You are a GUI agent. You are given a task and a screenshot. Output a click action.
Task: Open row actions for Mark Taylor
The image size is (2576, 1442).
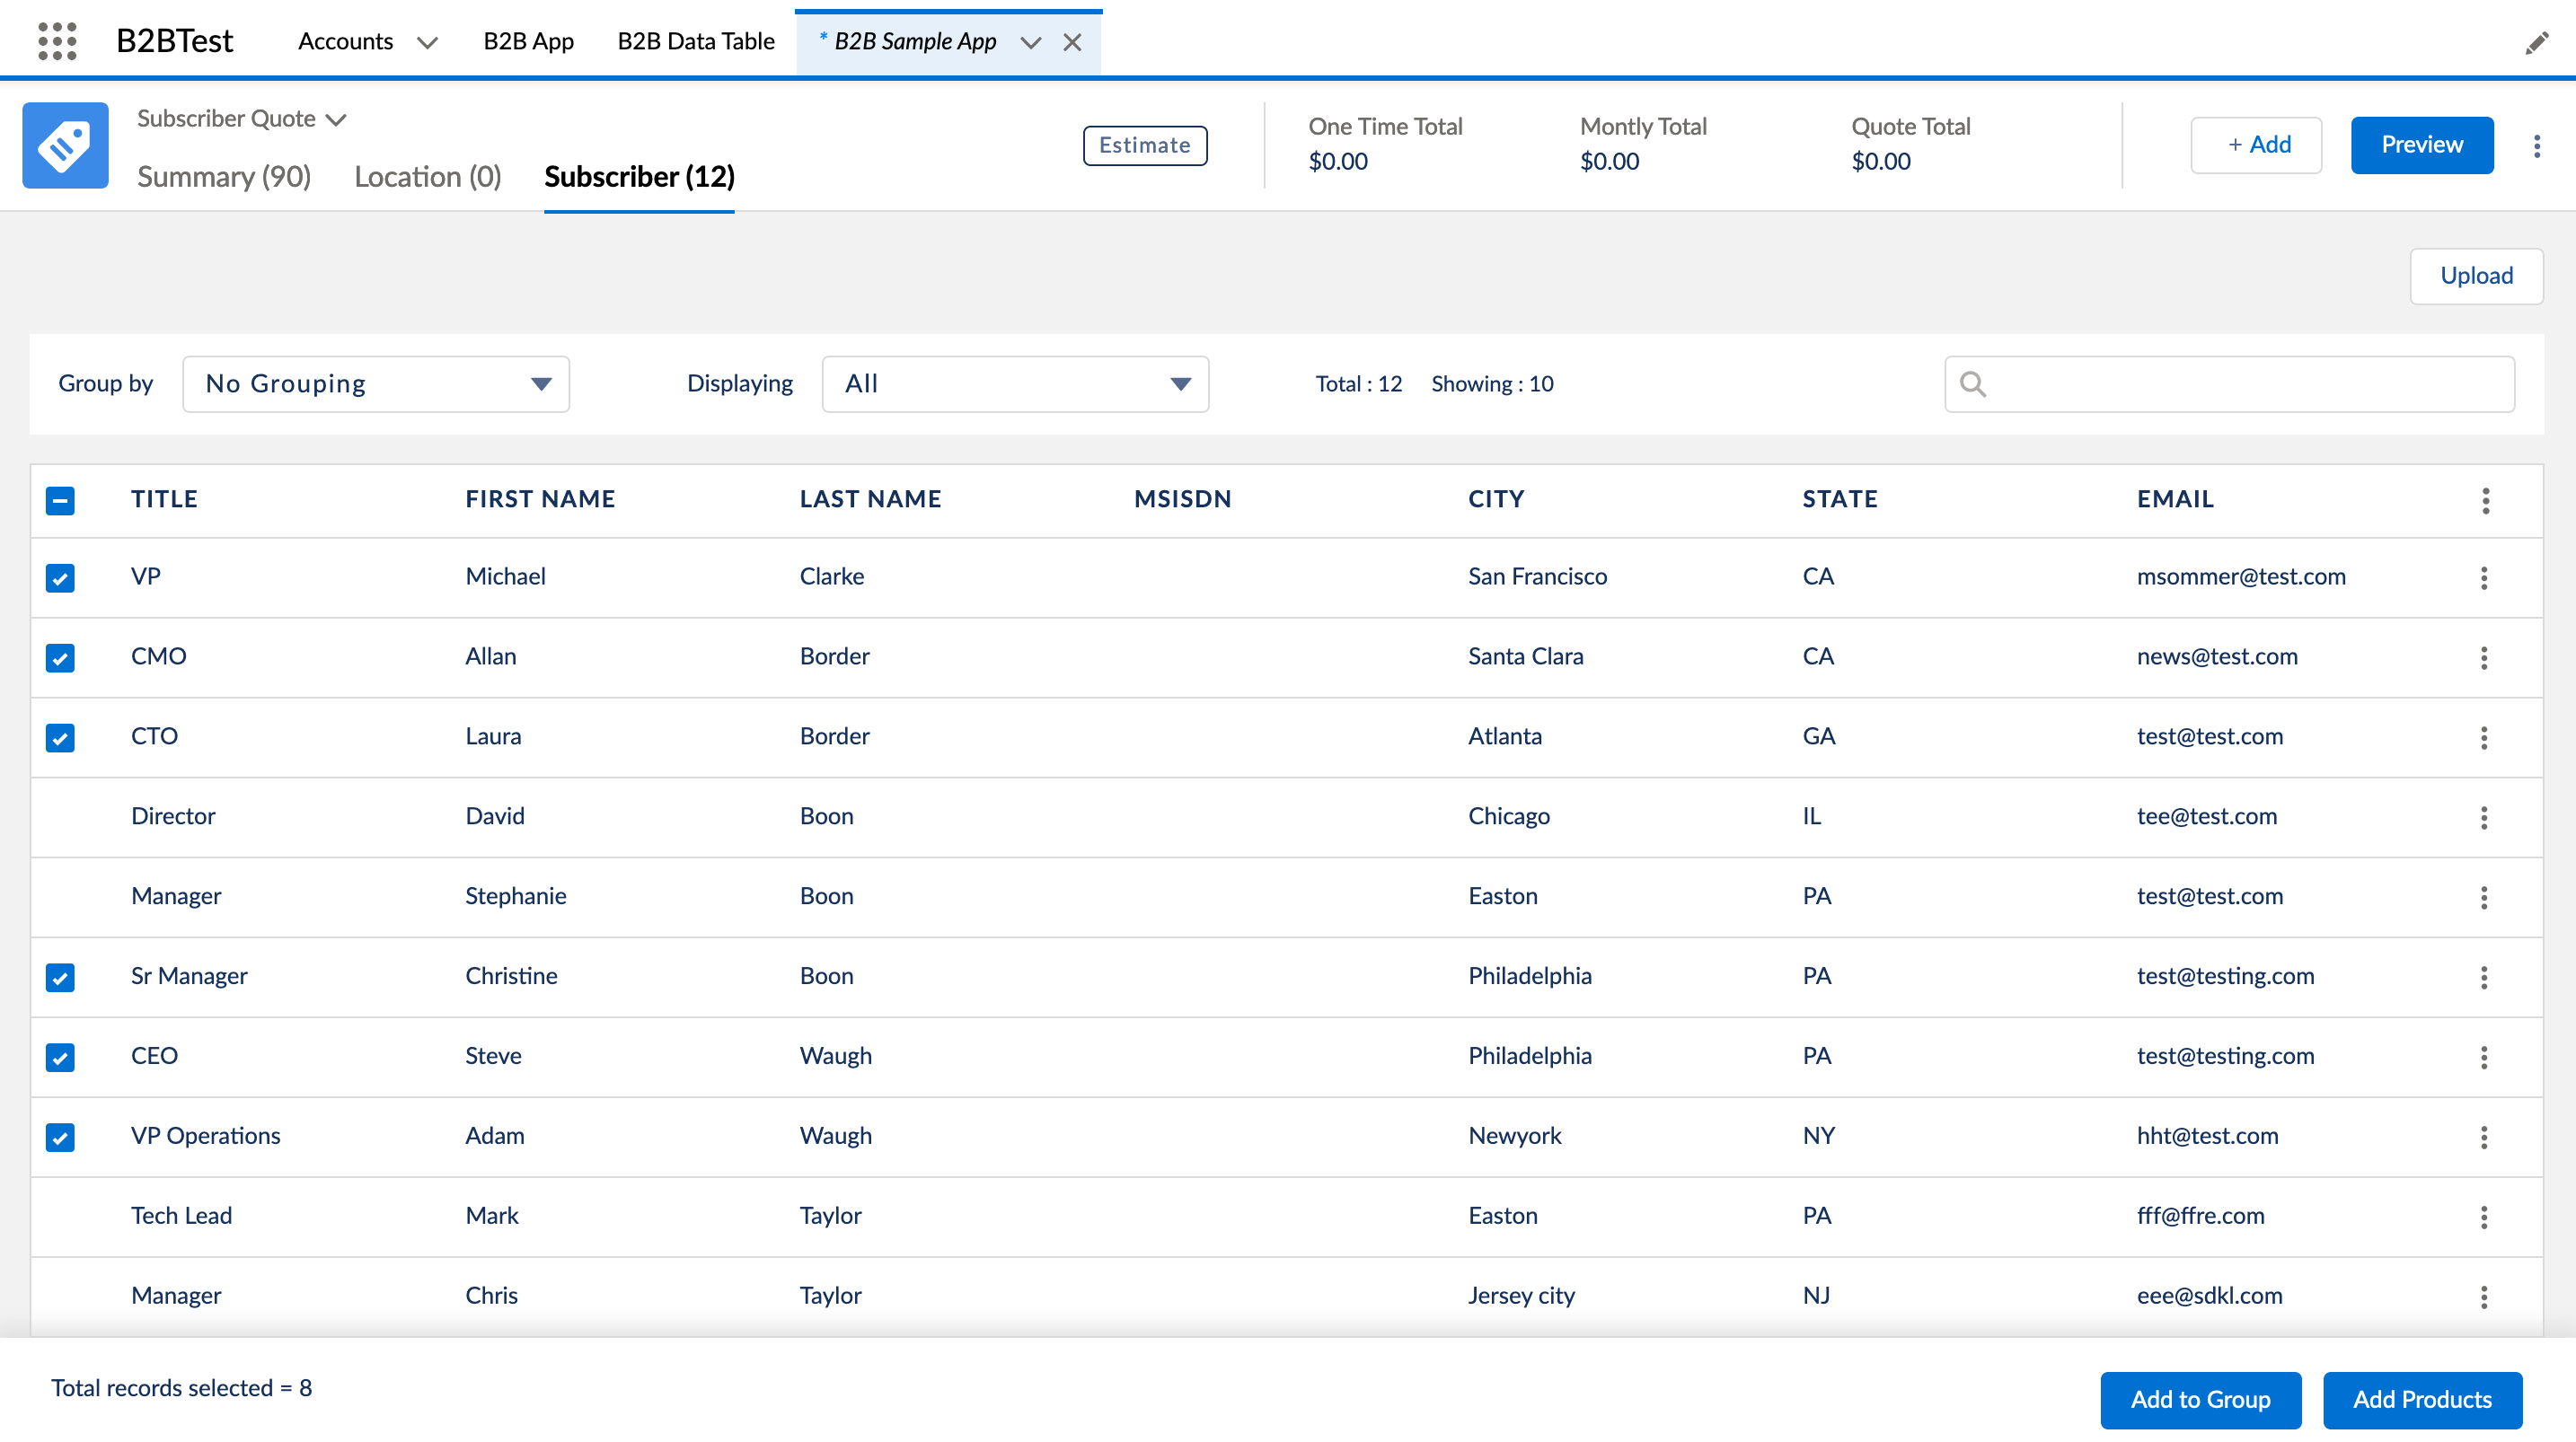point(2484,1217)
